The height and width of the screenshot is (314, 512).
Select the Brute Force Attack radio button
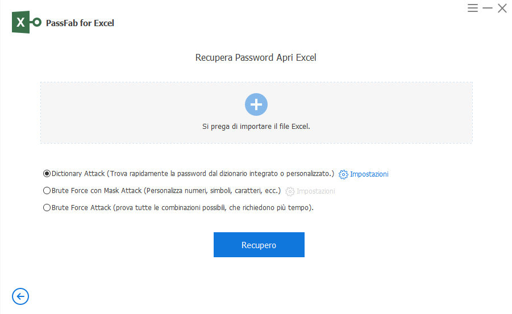tap(47, 208)
